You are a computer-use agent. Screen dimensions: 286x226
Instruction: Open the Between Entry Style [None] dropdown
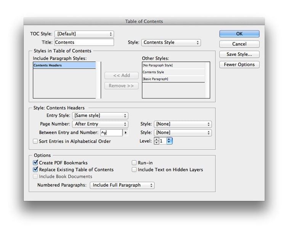[x=183, y=133]
